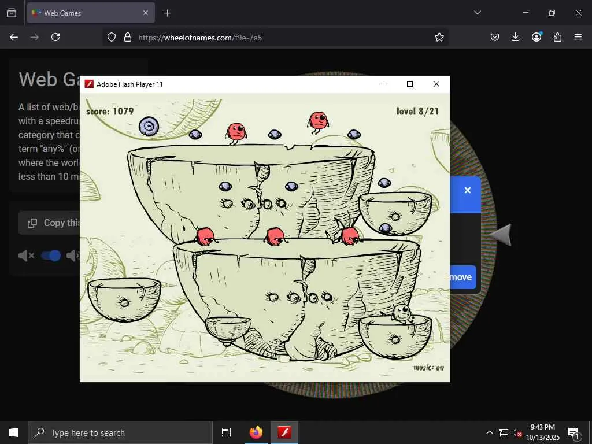Open the Firefox downloads panel
Viewport: 592px width, 444px height.
[515, 37]
